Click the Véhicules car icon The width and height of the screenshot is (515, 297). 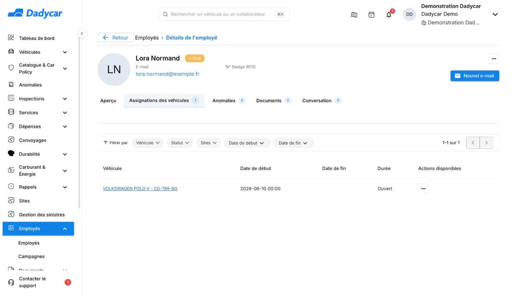tap(11, 52)
